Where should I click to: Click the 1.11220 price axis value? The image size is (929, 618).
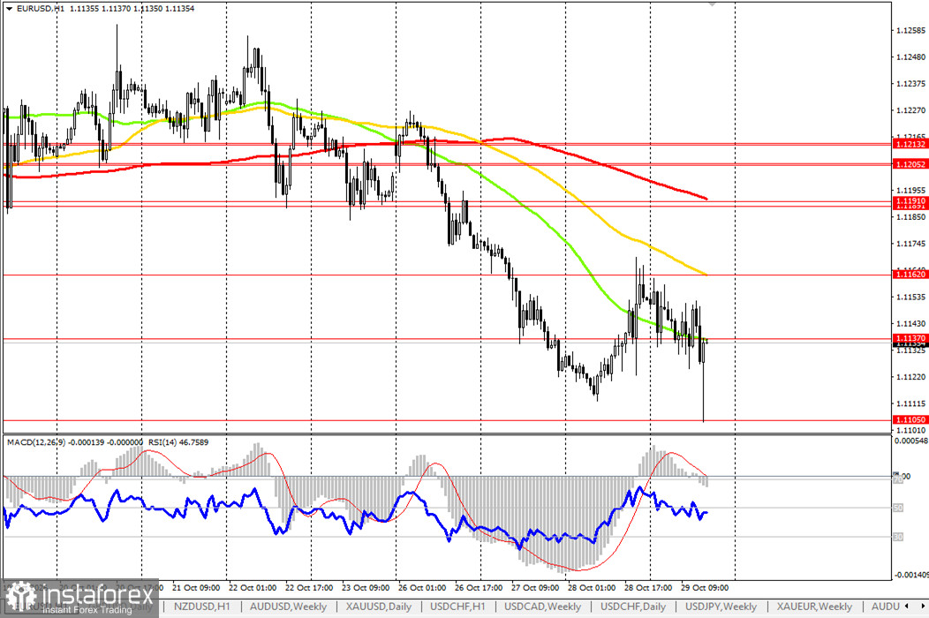[910, 377]
